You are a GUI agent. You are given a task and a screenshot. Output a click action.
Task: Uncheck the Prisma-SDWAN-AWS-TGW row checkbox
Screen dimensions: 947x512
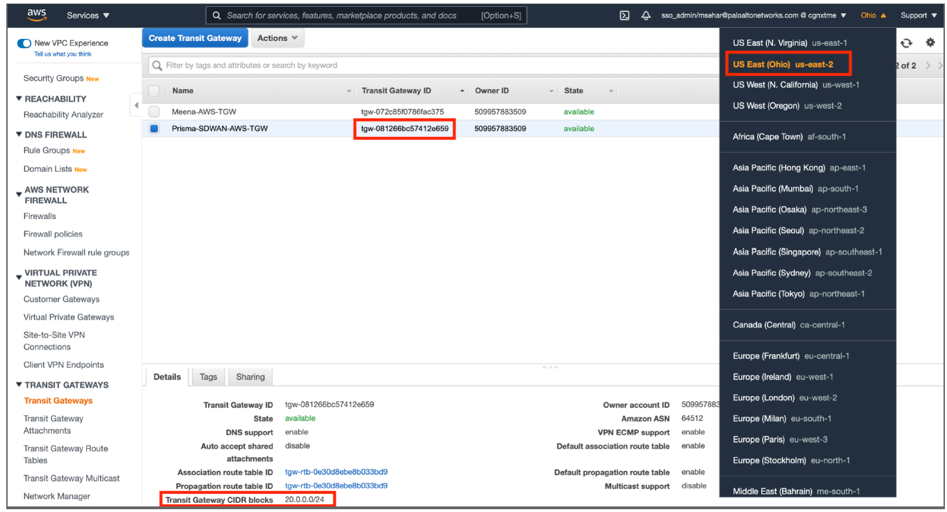154,129
